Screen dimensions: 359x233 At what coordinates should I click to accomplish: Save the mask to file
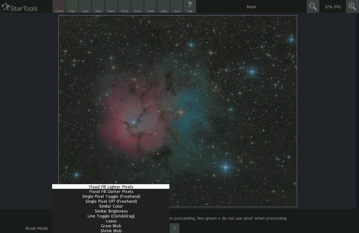click(x=177, y=7)
